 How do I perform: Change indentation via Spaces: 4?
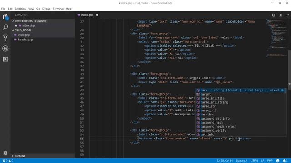[241, 161]
